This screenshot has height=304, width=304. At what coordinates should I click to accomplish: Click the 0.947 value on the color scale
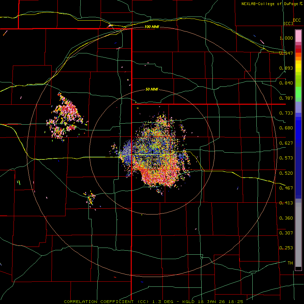(286, 53)
